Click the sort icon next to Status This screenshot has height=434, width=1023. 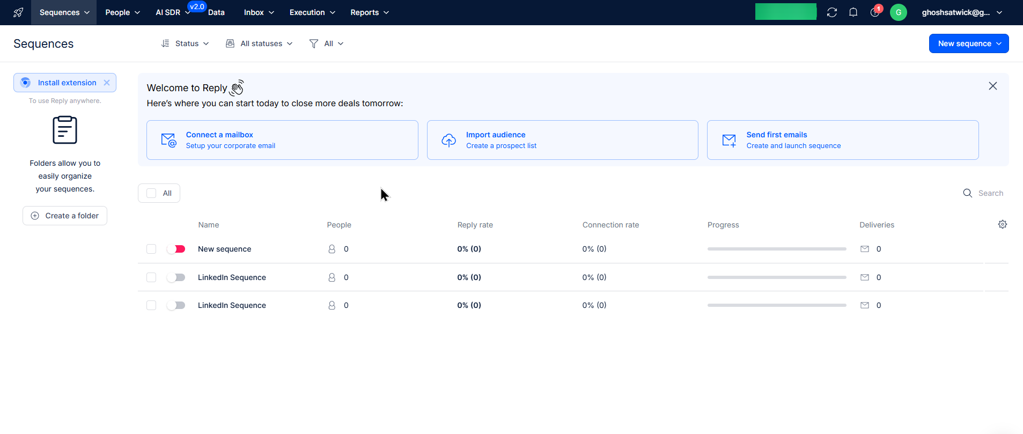[x=165, y=43]
